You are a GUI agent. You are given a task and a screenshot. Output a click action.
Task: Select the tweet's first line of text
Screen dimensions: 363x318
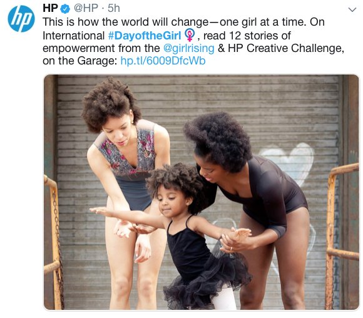tap(183, 23)
